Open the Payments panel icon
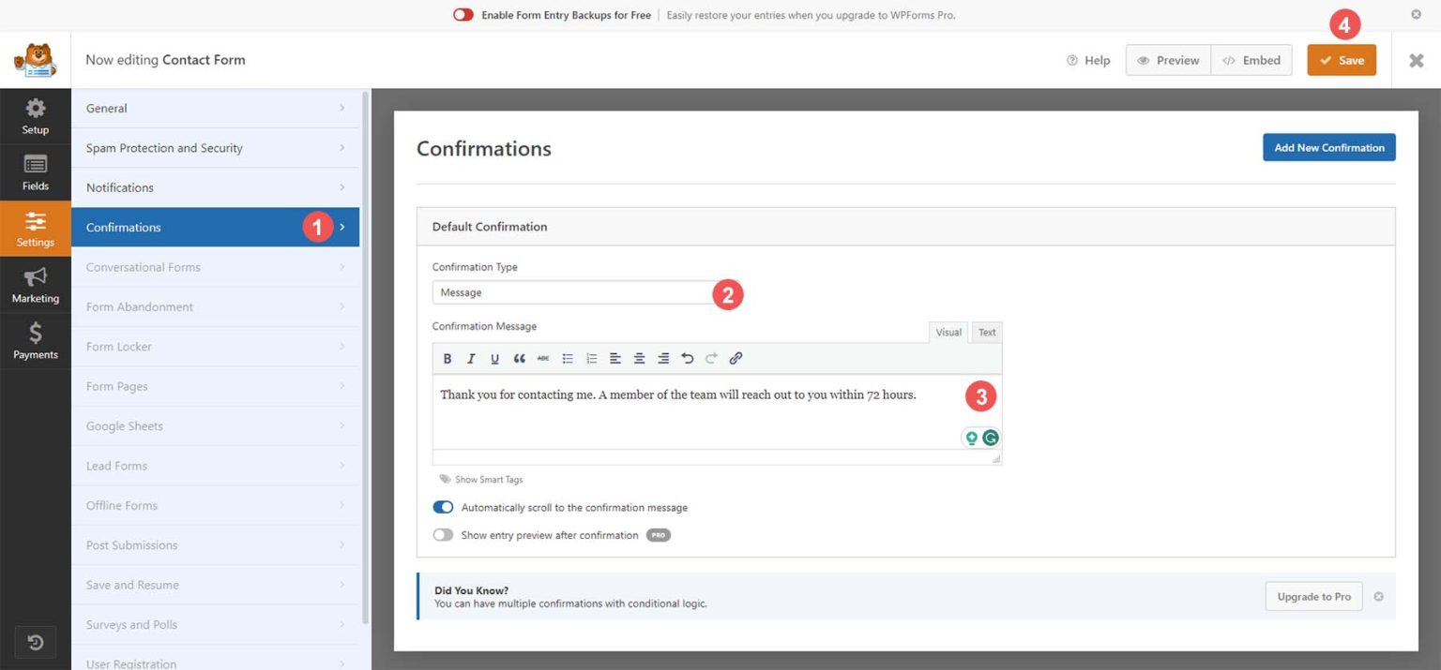Screen dimensions: 1441x670 pos(35,341)
